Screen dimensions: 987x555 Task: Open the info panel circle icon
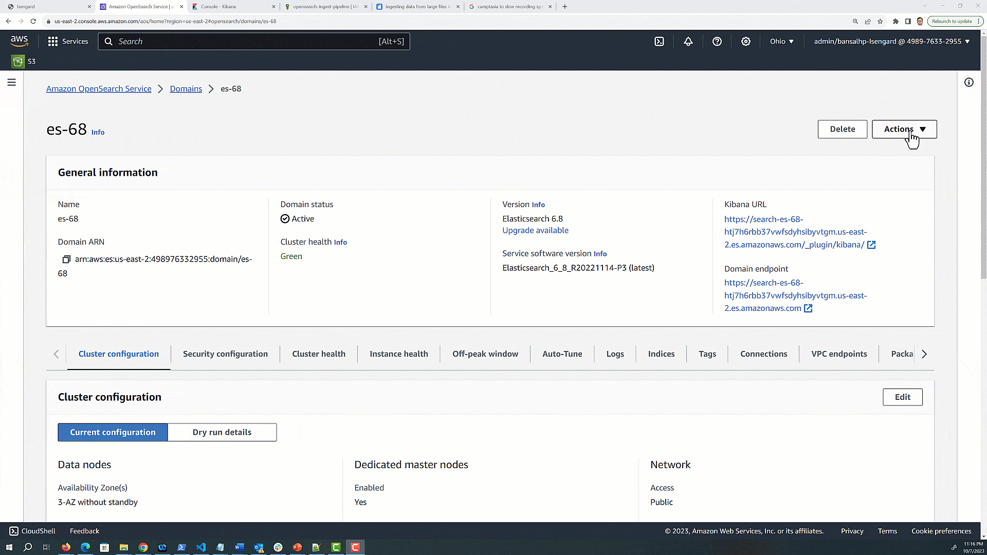968,82
